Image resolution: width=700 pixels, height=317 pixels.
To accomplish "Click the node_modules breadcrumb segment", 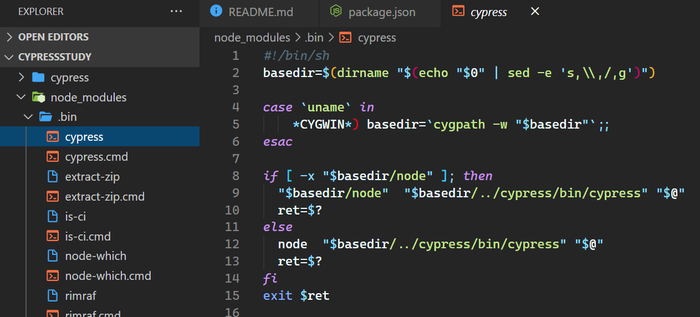I will click(252, 38).
